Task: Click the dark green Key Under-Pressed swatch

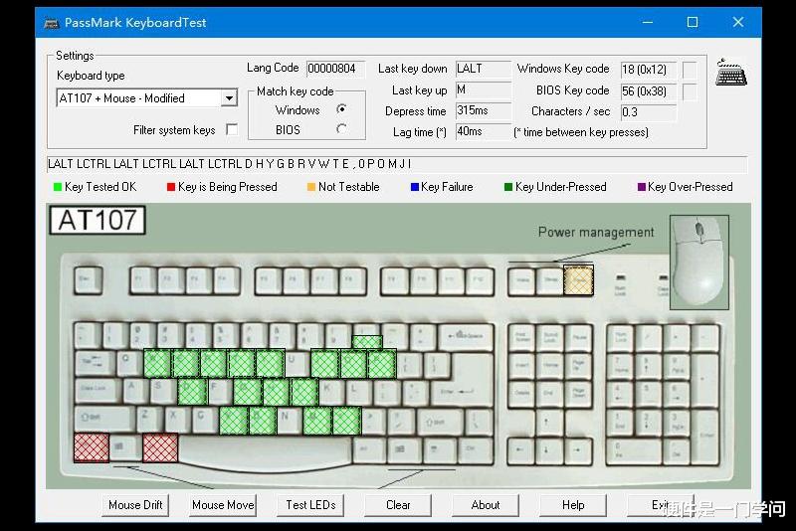Action: 508,187
